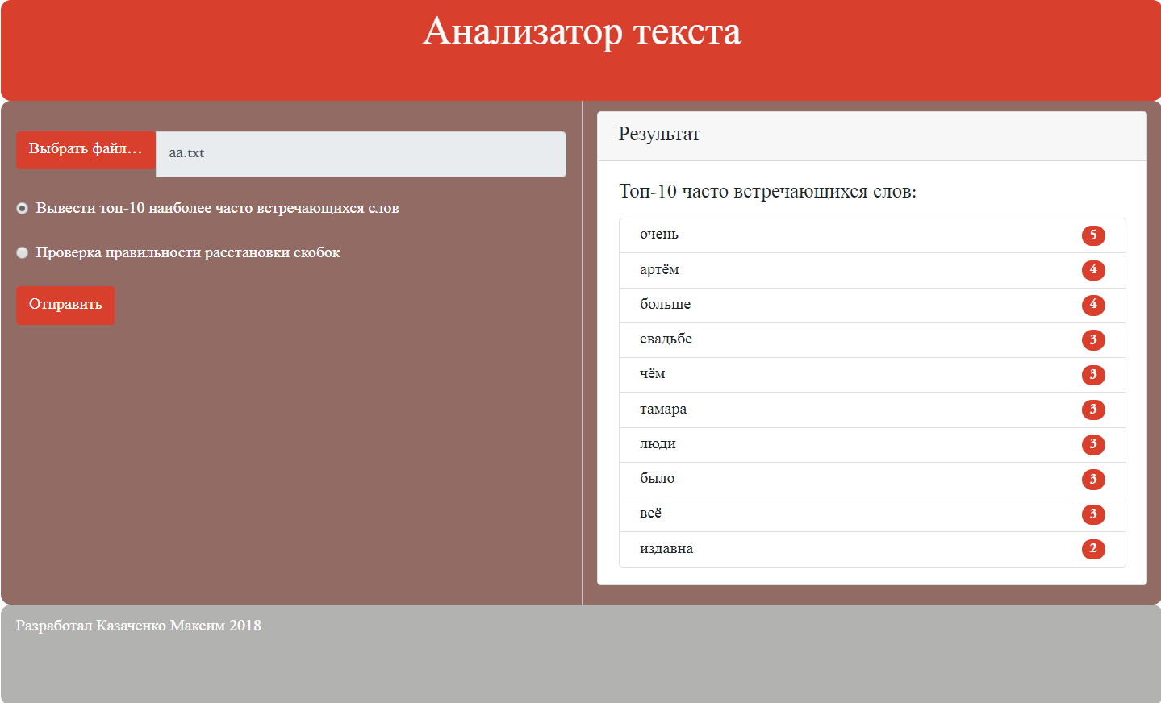Viewport: 1161px width, 703px height.
Task: Enable the «Проверка правильности расстановки скобок» option
Action: 22,252
